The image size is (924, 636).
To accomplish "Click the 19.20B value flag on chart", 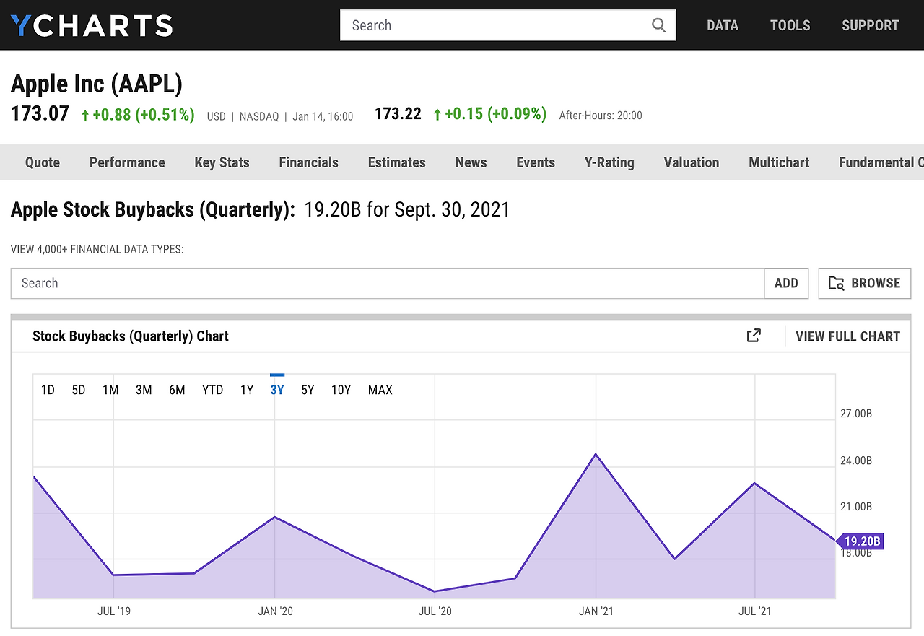I will pyautogui.click(x=860, y=541).
